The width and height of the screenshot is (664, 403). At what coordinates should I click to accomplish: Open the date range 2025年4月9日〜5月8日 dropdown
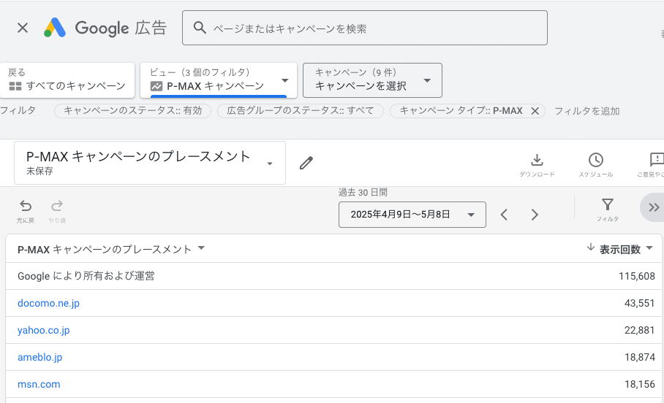(412, 215)
